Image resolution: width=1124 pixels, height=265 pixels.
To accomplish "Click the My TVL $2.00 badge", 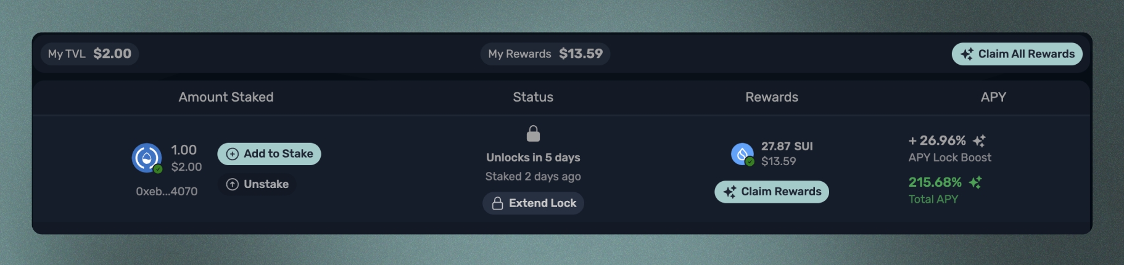I will tap(89, 54).
